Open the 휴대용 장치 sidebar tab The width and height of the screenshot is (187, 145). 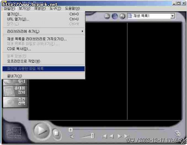click(x=15, y=91)
